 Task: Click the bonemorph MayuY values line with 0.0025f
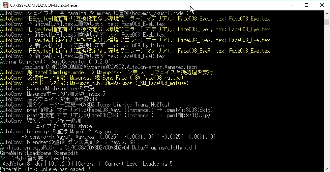(x=119, y=137)
